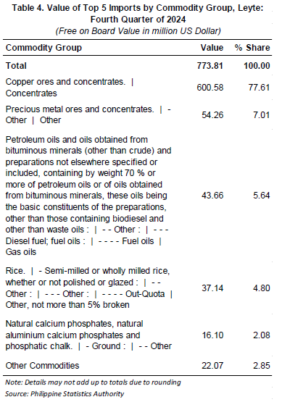282x402 pixels.
Task: Click the 100.00 share cell
Action: point(257,66)
